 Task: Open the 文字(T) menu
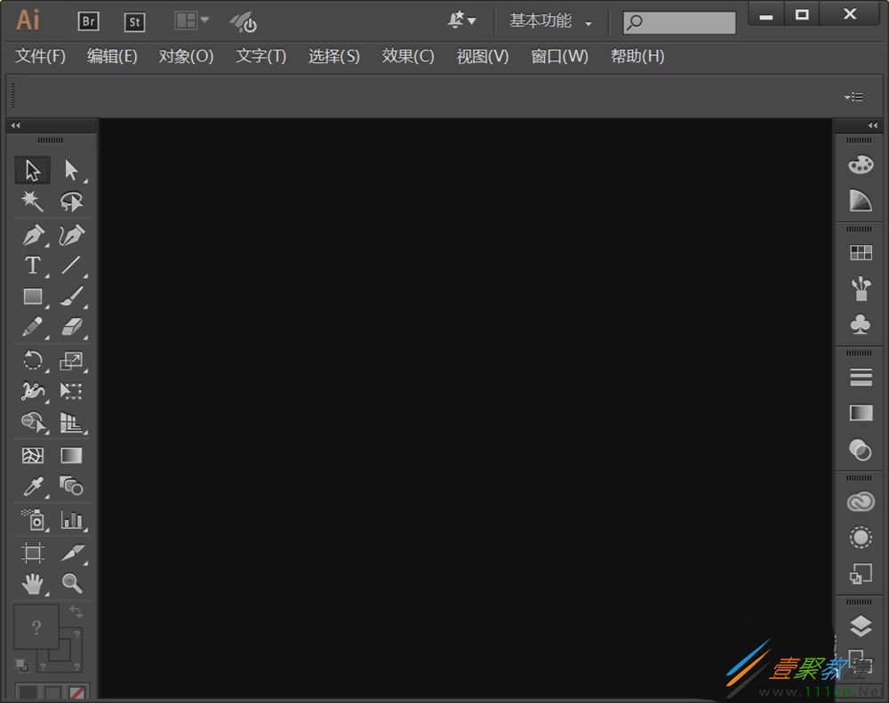[260, 56]
